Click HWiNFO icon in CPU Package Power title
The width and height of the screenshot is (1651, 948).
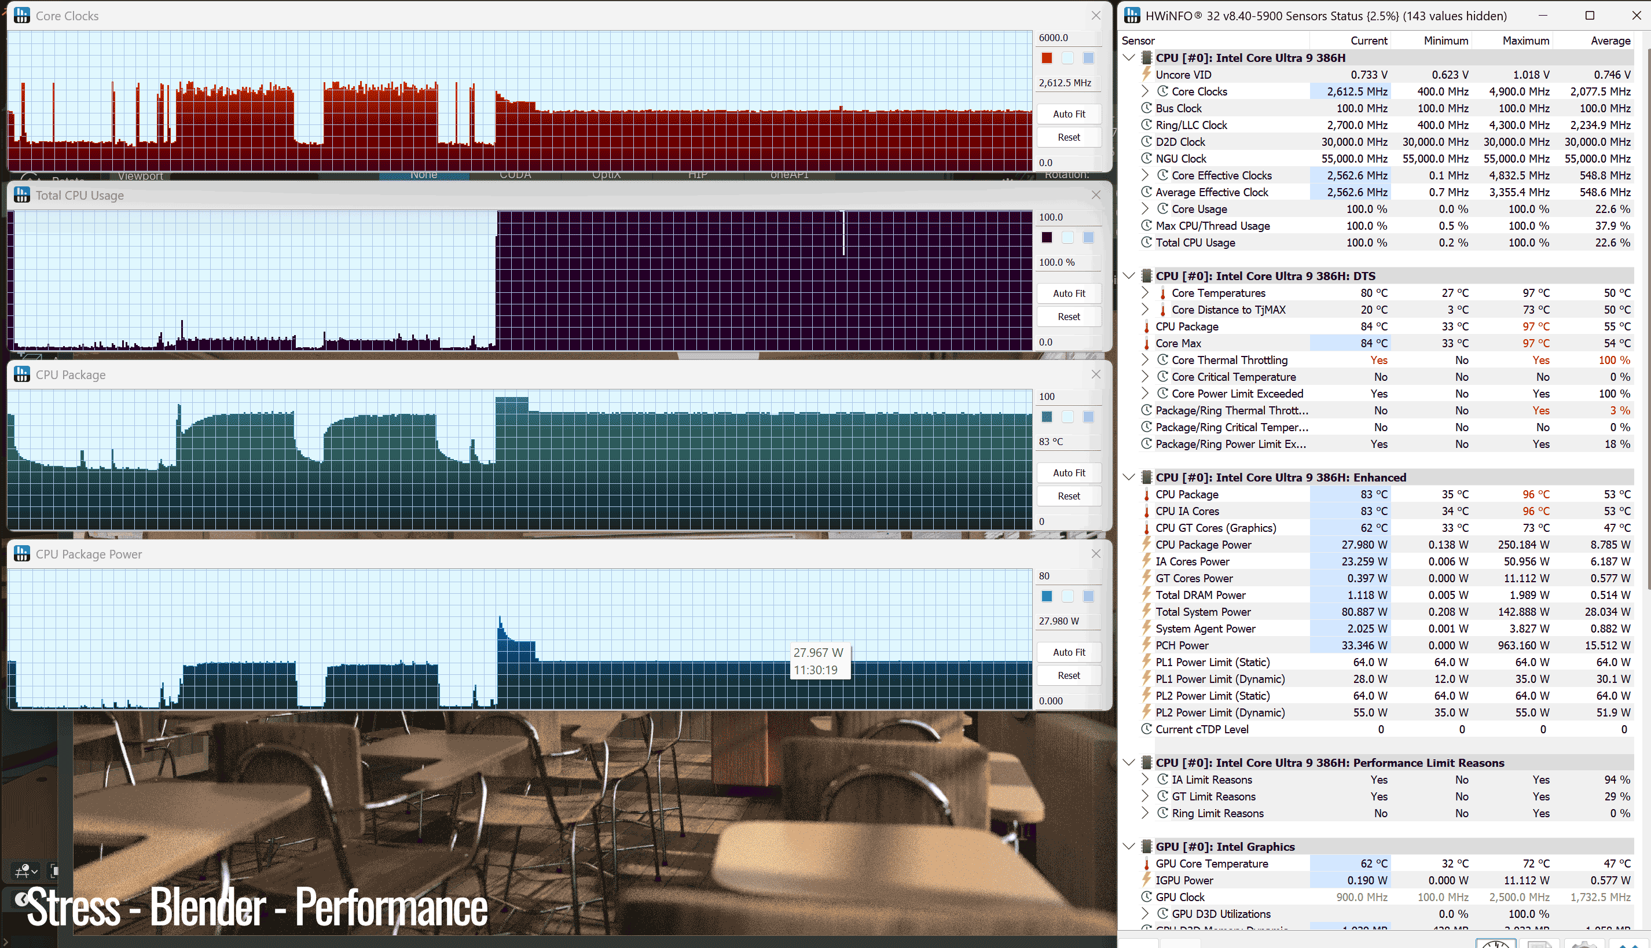21,553
